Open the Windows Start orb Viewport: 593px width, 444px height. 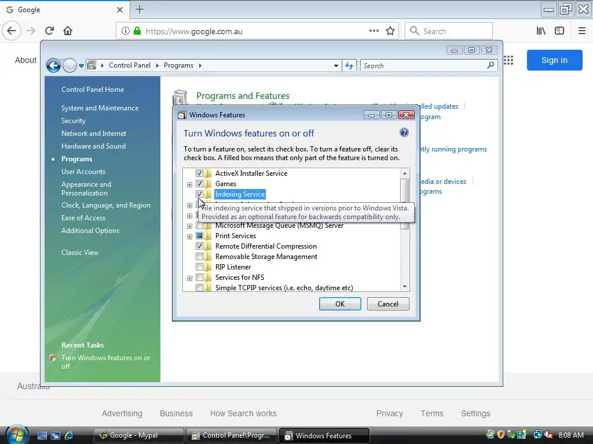click(16, 435)
